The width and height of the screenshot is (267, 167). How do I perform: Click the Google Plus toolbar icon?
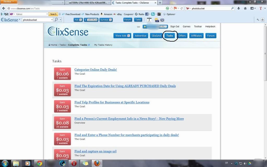click(x=159, y=14)
